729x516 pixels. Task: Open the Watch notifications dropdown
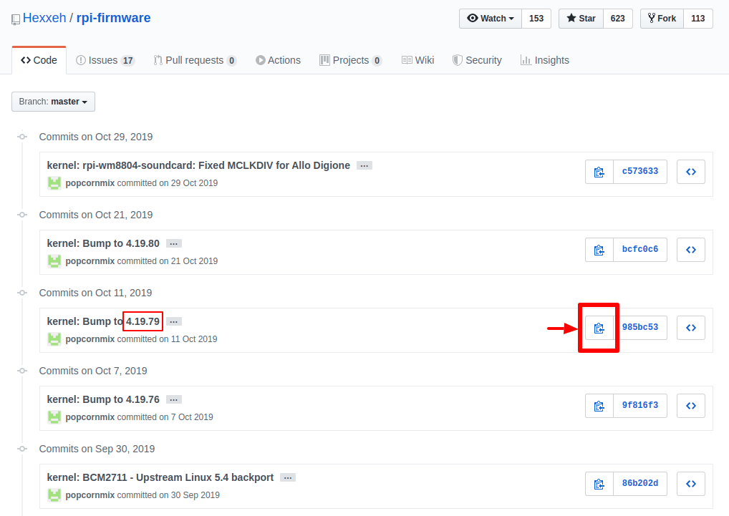[x=491, y=19]
